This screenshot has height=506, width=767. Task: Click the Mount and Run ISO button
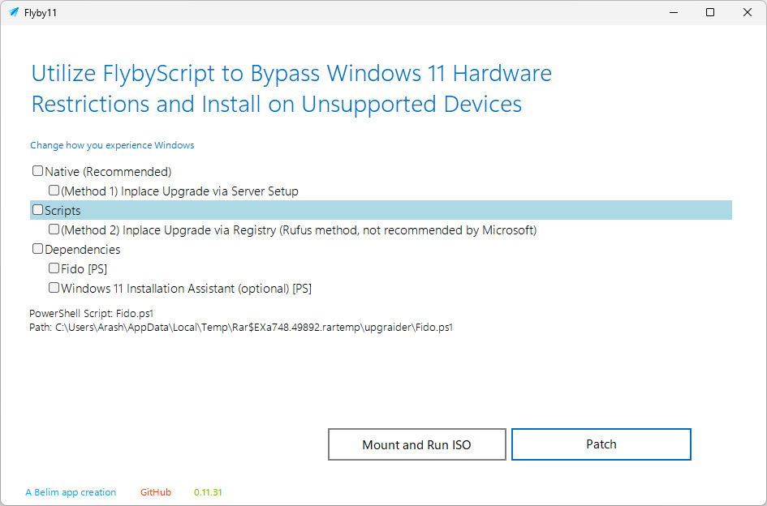pyautogui.click(x=416, y=444)
